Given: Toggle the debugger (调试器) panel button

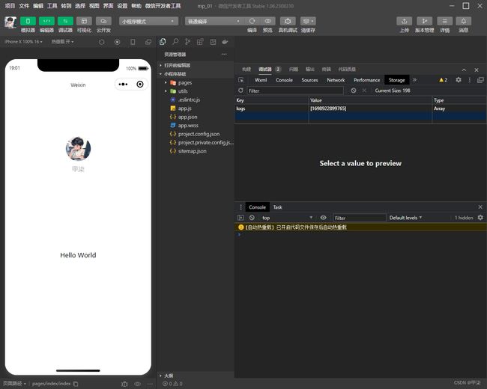Looking at the screenshot, I should click(65, 21).
